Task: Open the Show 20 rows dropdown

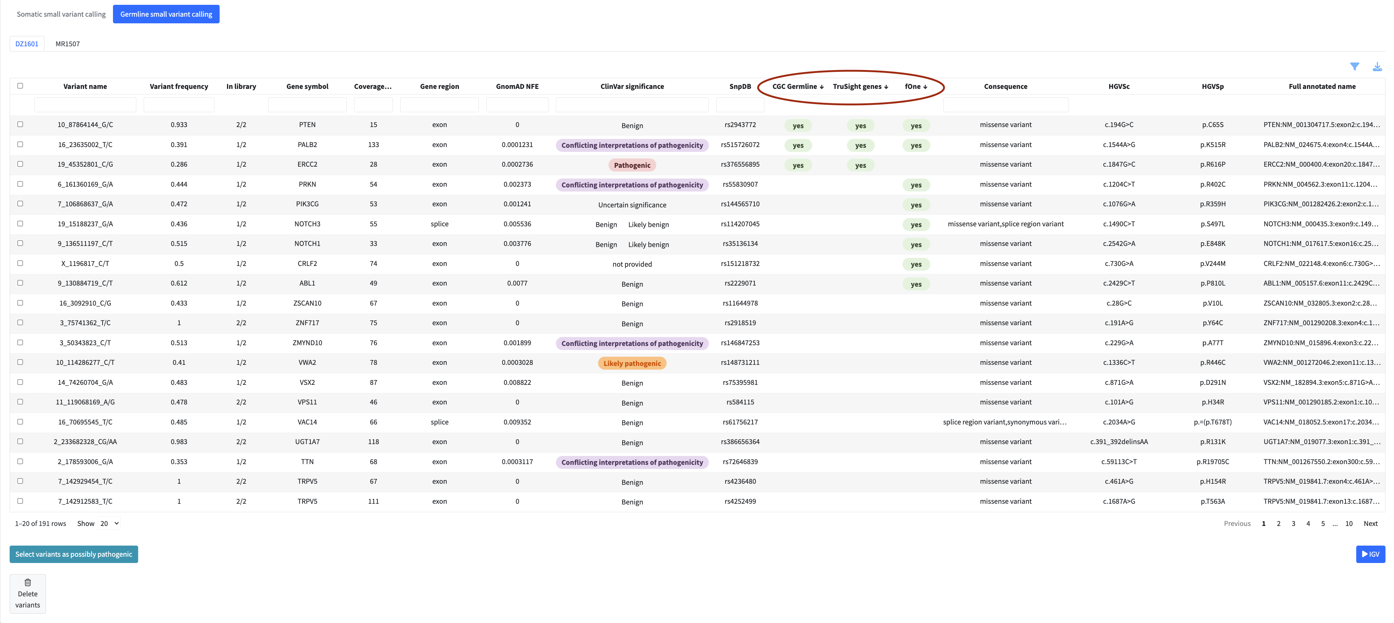Action: pos(109,523)
